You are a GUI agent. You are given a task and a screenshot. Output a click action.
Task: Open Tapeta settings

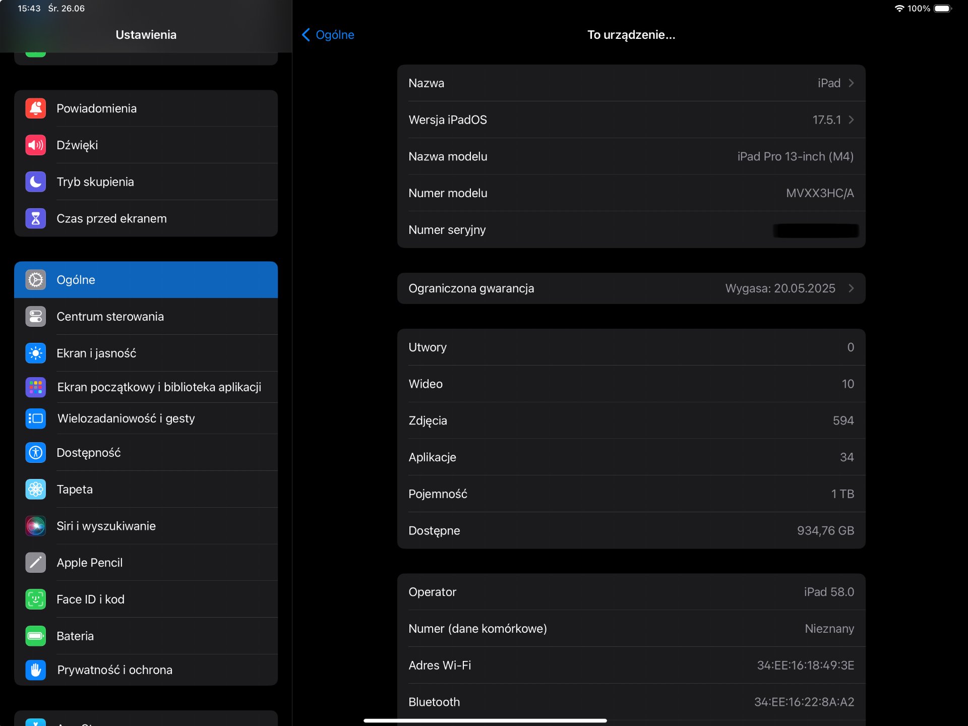pos(146,490)
